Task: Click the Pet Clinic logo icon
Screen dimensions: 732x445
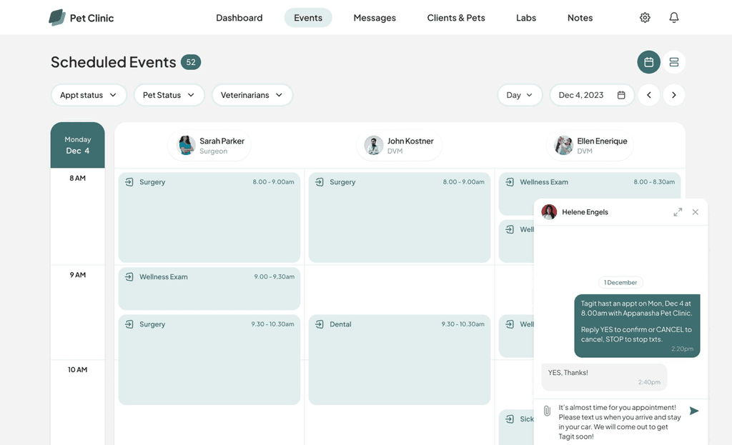Action: point(57,18)
